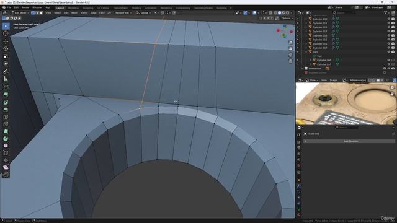The width and height of the screenshot is (397, 223).
Task: Select the Rotate tool
Action: point(6,48)
